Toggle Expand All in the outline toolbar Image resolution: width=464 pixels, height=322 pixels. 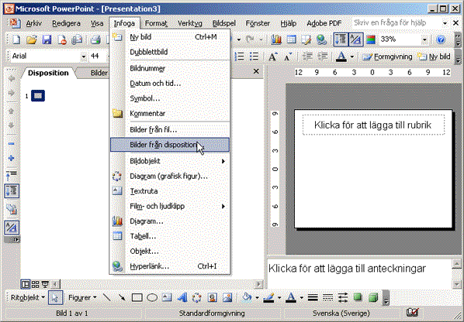pyautogui.click(x=12, y=191)
